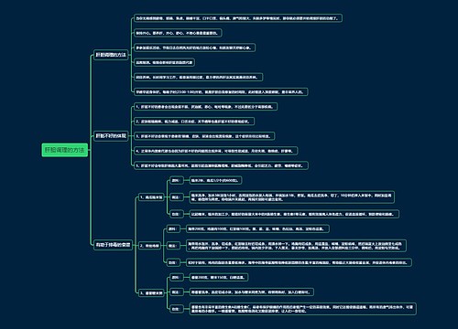This screenshot has width=458, height=329.
Task: Click recipe node numbered 1 under 有助于排毒的食谱
Action: click(151, 197)
